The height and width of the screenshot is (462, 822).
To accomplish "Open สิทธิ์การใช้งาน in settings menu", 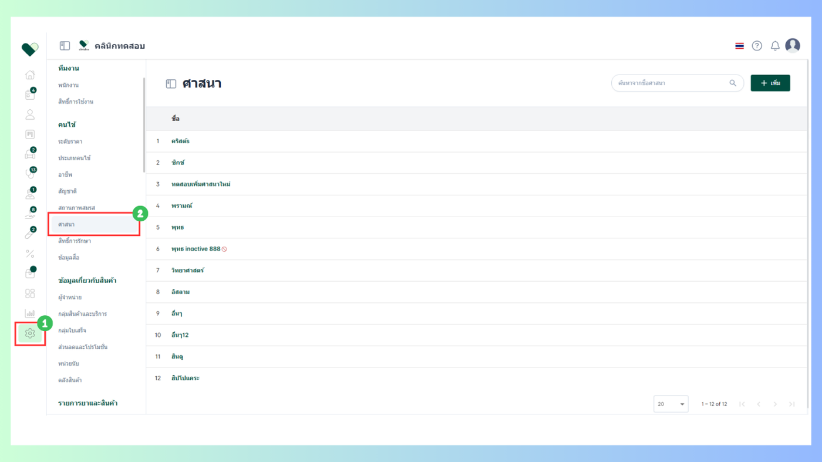I will click(75, 102).
